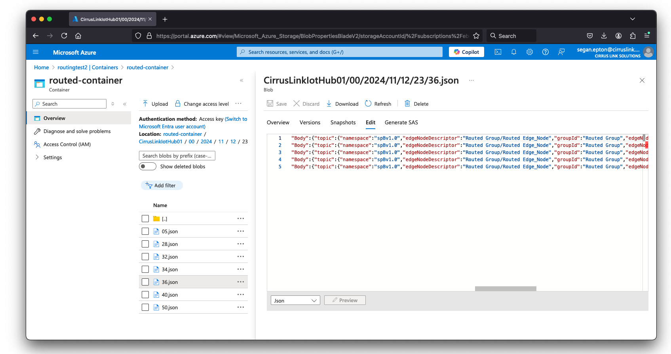This screenshot has width=671, height=354.
Task: Delete the current blob
Action: tap(416, 104)
